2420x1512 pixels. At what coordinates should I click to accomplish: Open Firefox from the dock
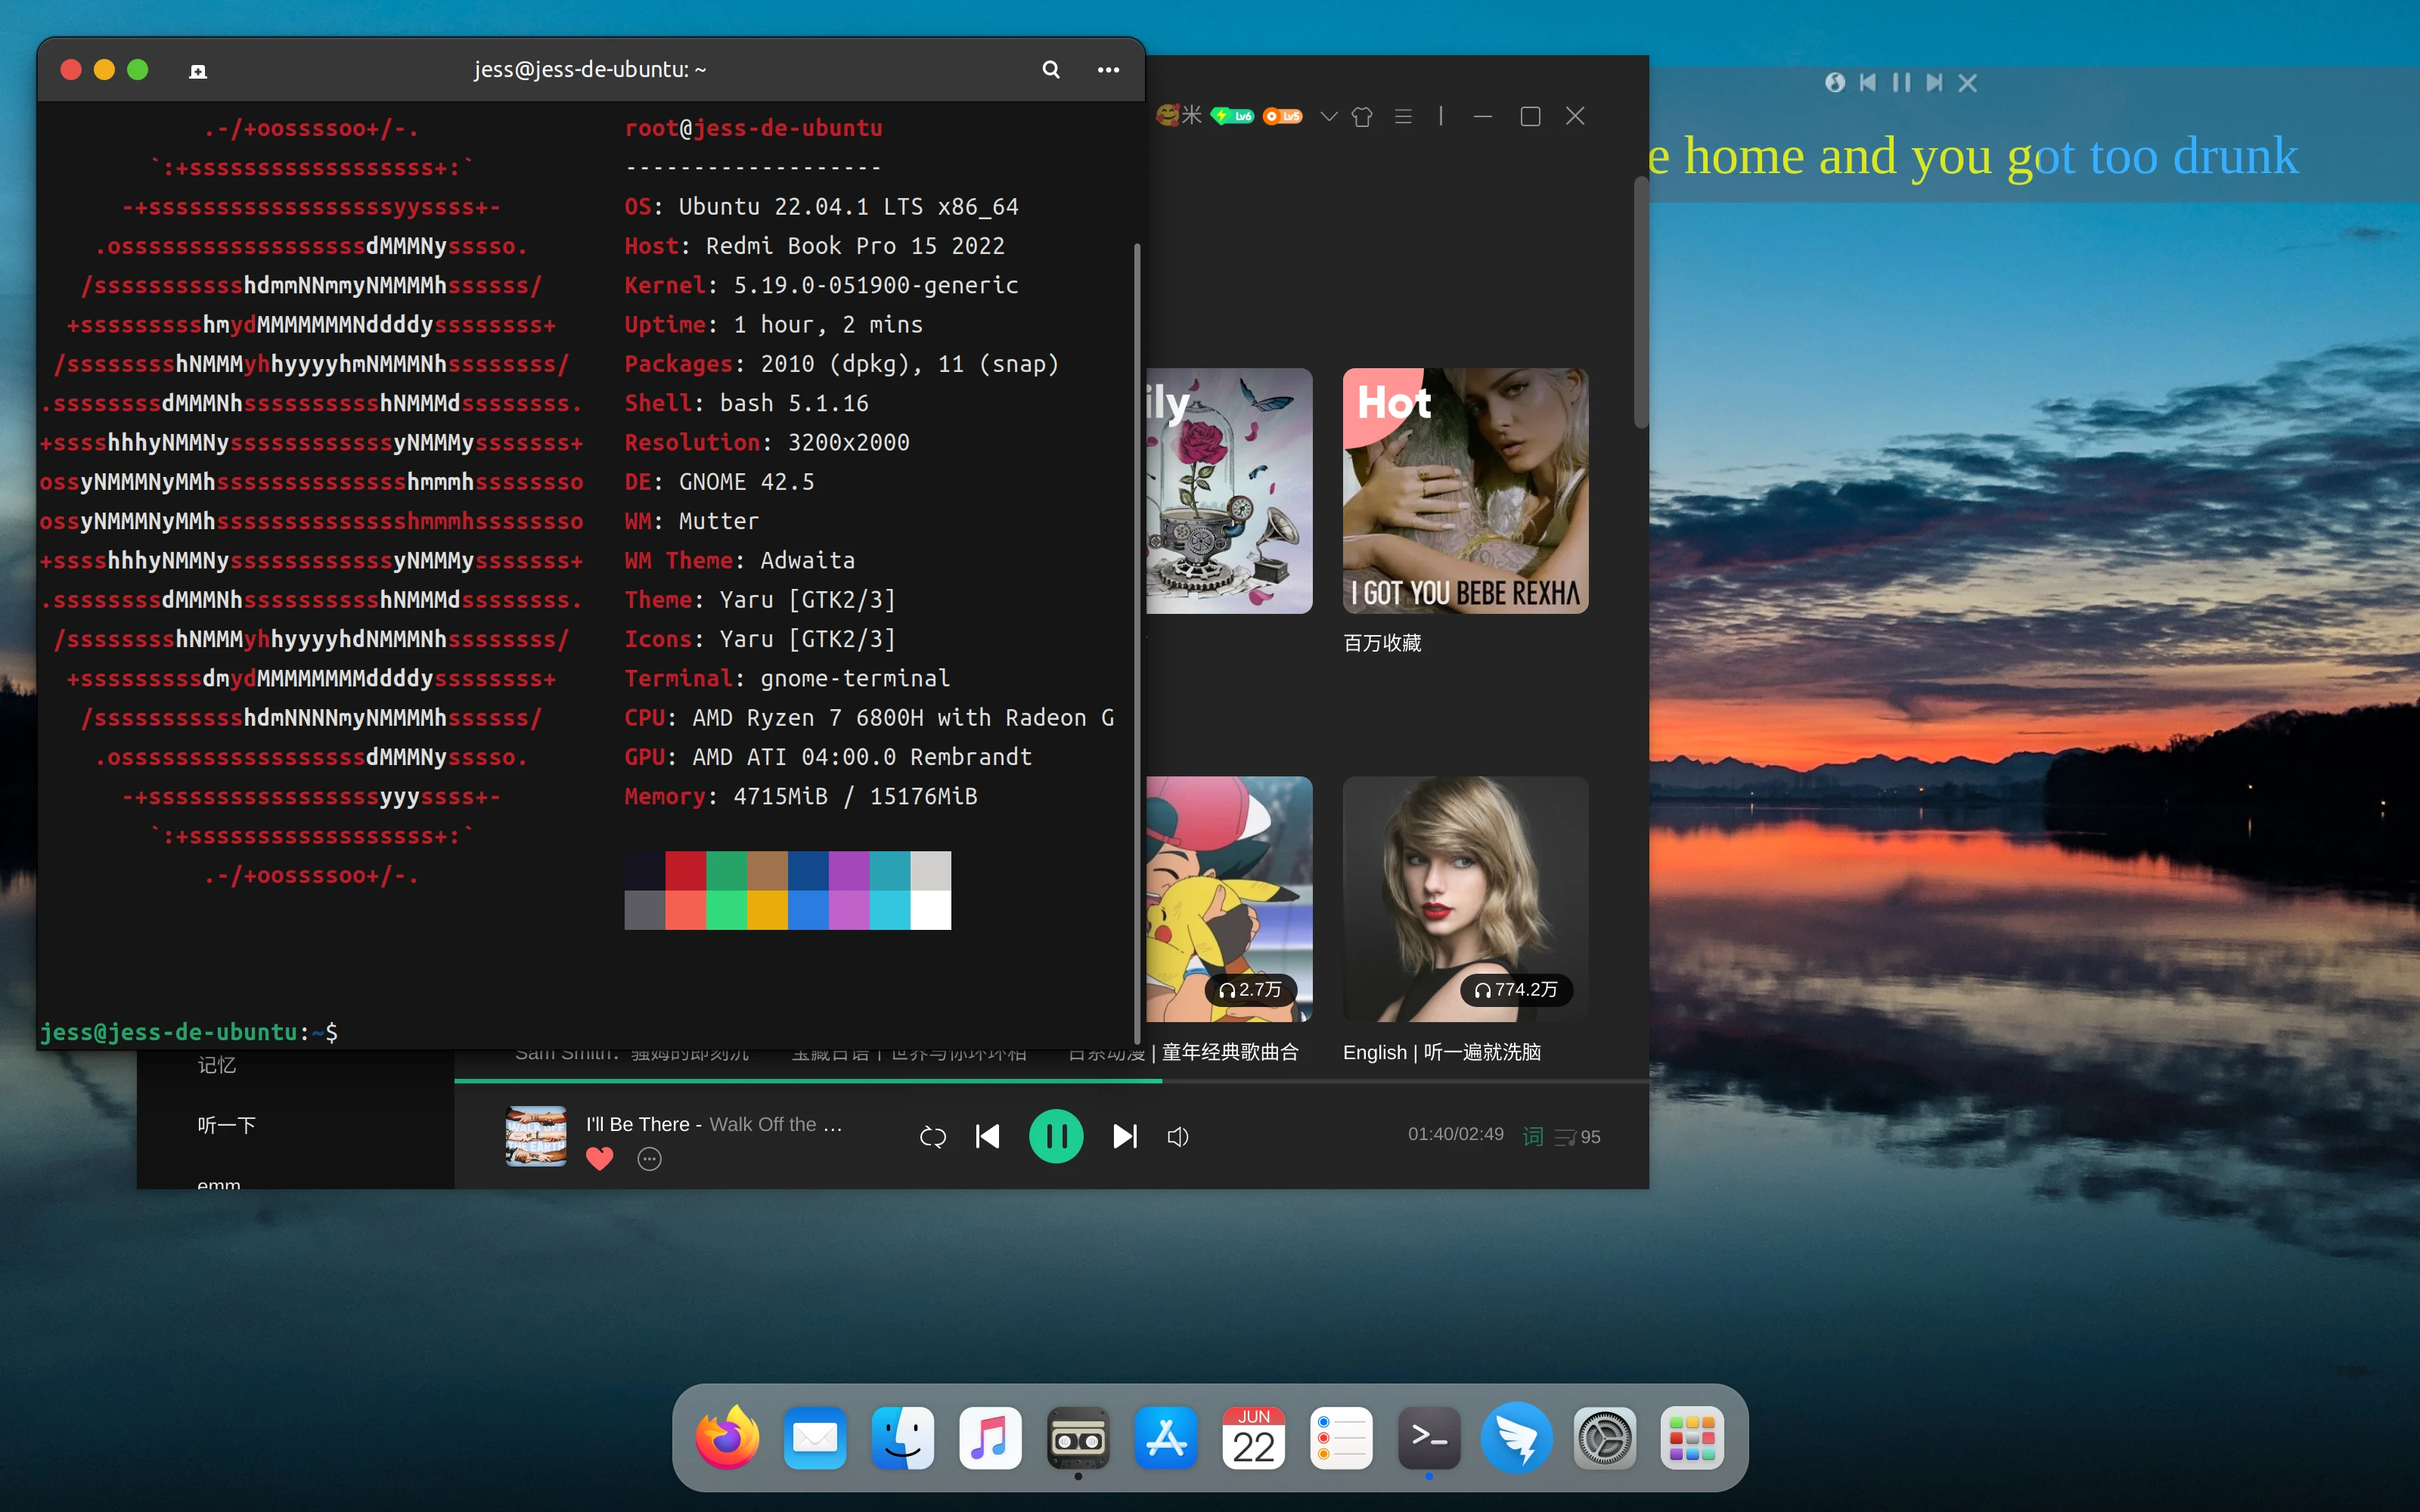point(727,1438)
